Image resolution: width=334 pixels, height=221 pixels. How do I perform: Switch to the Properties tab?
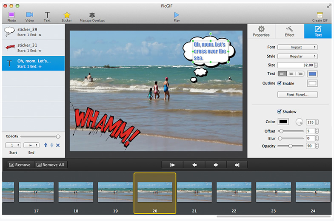pyautogui.click(x=261, y=31)
